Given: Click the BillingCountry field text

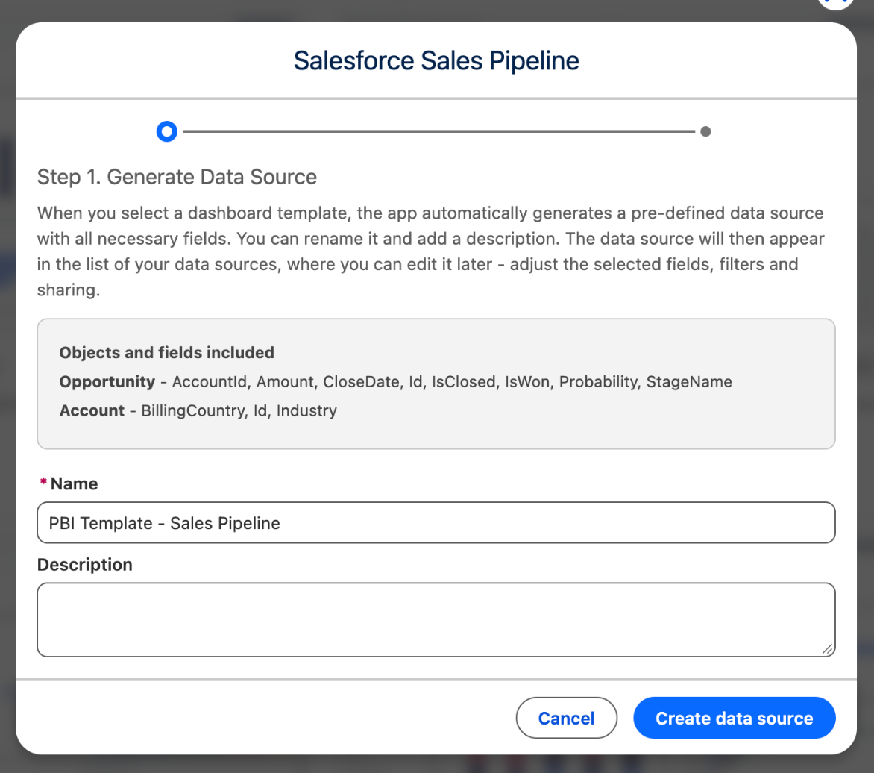Looking at the screenshot, I should pyautogui.click(x=193, y=411).
